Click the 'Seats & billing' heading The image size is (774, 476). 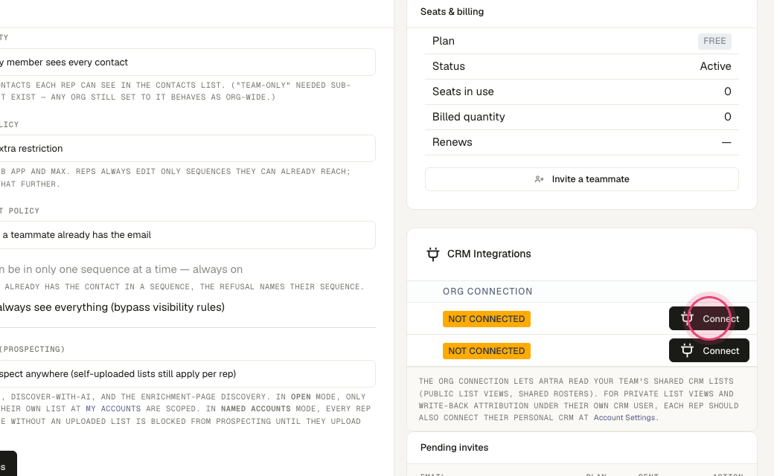tap(452, 12)
